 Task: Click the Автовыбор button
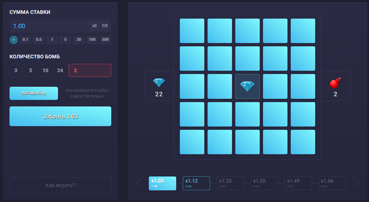33,93
